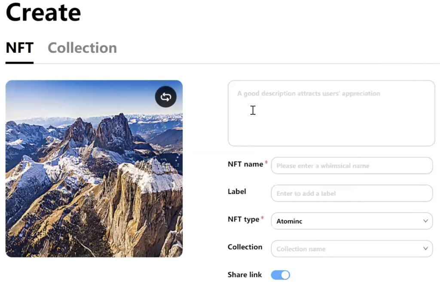Open the Collection tab

pos(82,48)
